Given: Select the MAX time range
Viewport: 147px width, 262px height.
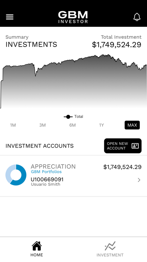Looking at the screenshot, I should (x=132, y=125).
